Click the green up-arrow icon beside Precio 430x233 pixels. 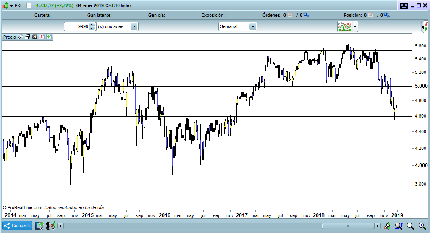[x=49, y=37]
